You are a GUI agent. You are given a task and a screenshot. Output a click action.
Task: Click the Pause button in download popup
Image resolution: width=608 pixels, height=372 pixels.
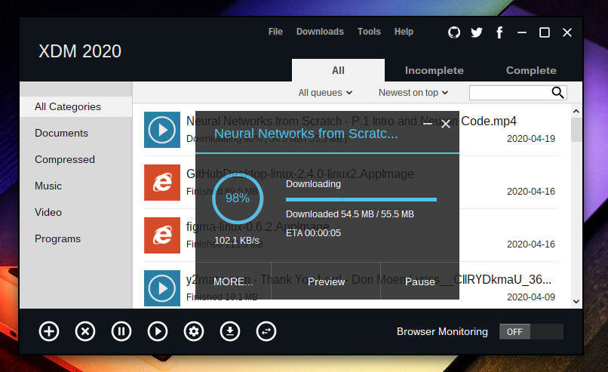pos(419,281)
